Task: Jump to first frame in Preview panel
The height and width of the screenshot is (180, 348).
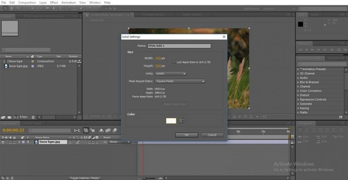Action: [300, 50]
